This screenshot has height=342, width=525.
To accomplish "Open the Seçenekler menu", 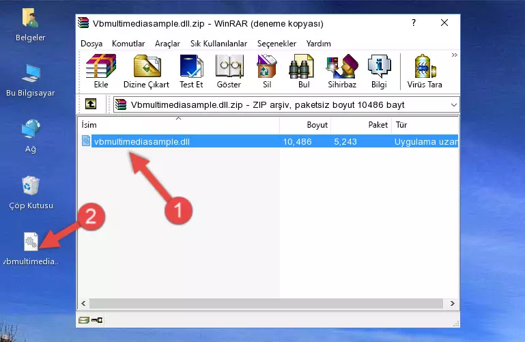I will click(276, 44).
